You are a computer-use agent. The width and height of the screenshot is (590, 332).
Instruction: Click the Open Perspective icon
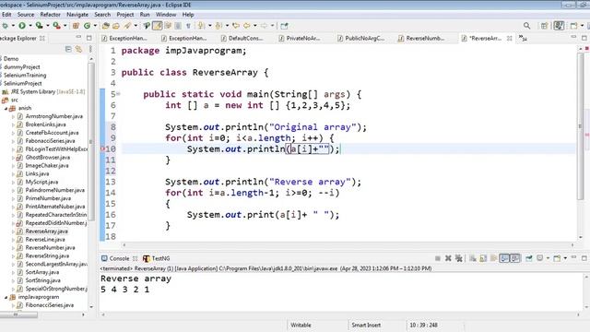coord(544,26)
